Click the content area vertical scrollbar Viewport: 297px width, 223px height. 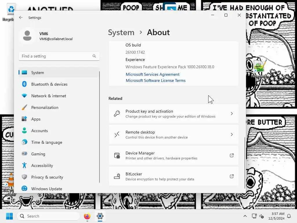[245, 163]
